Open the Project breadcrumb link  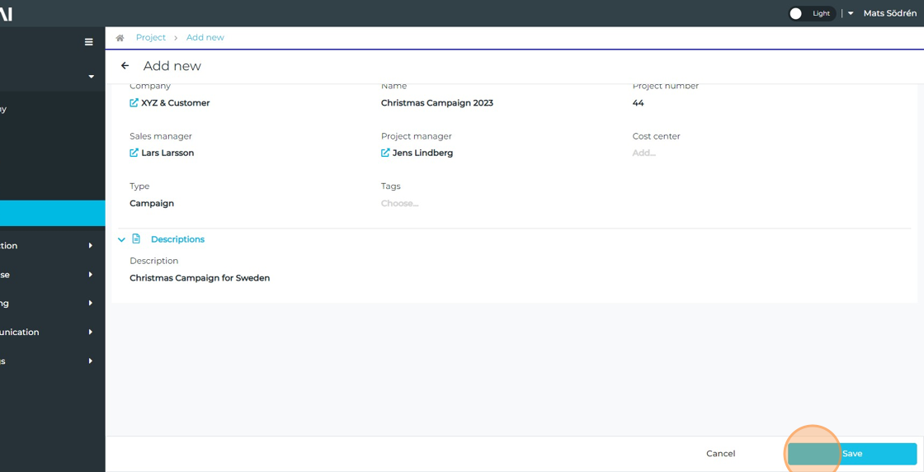click(x=151, y=38)
